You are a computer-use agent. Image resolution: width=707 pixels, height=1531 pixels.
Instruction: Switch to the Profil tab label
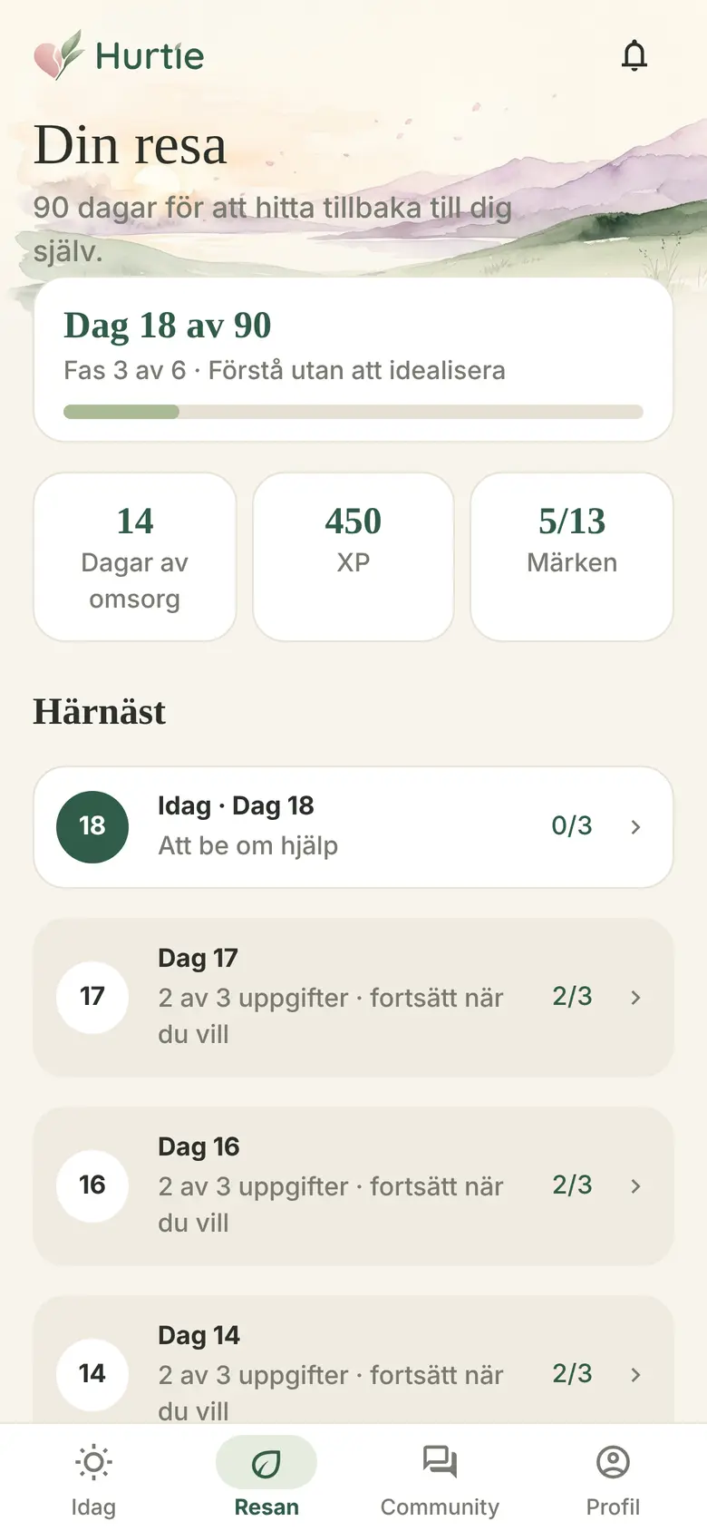point(613,1507)
